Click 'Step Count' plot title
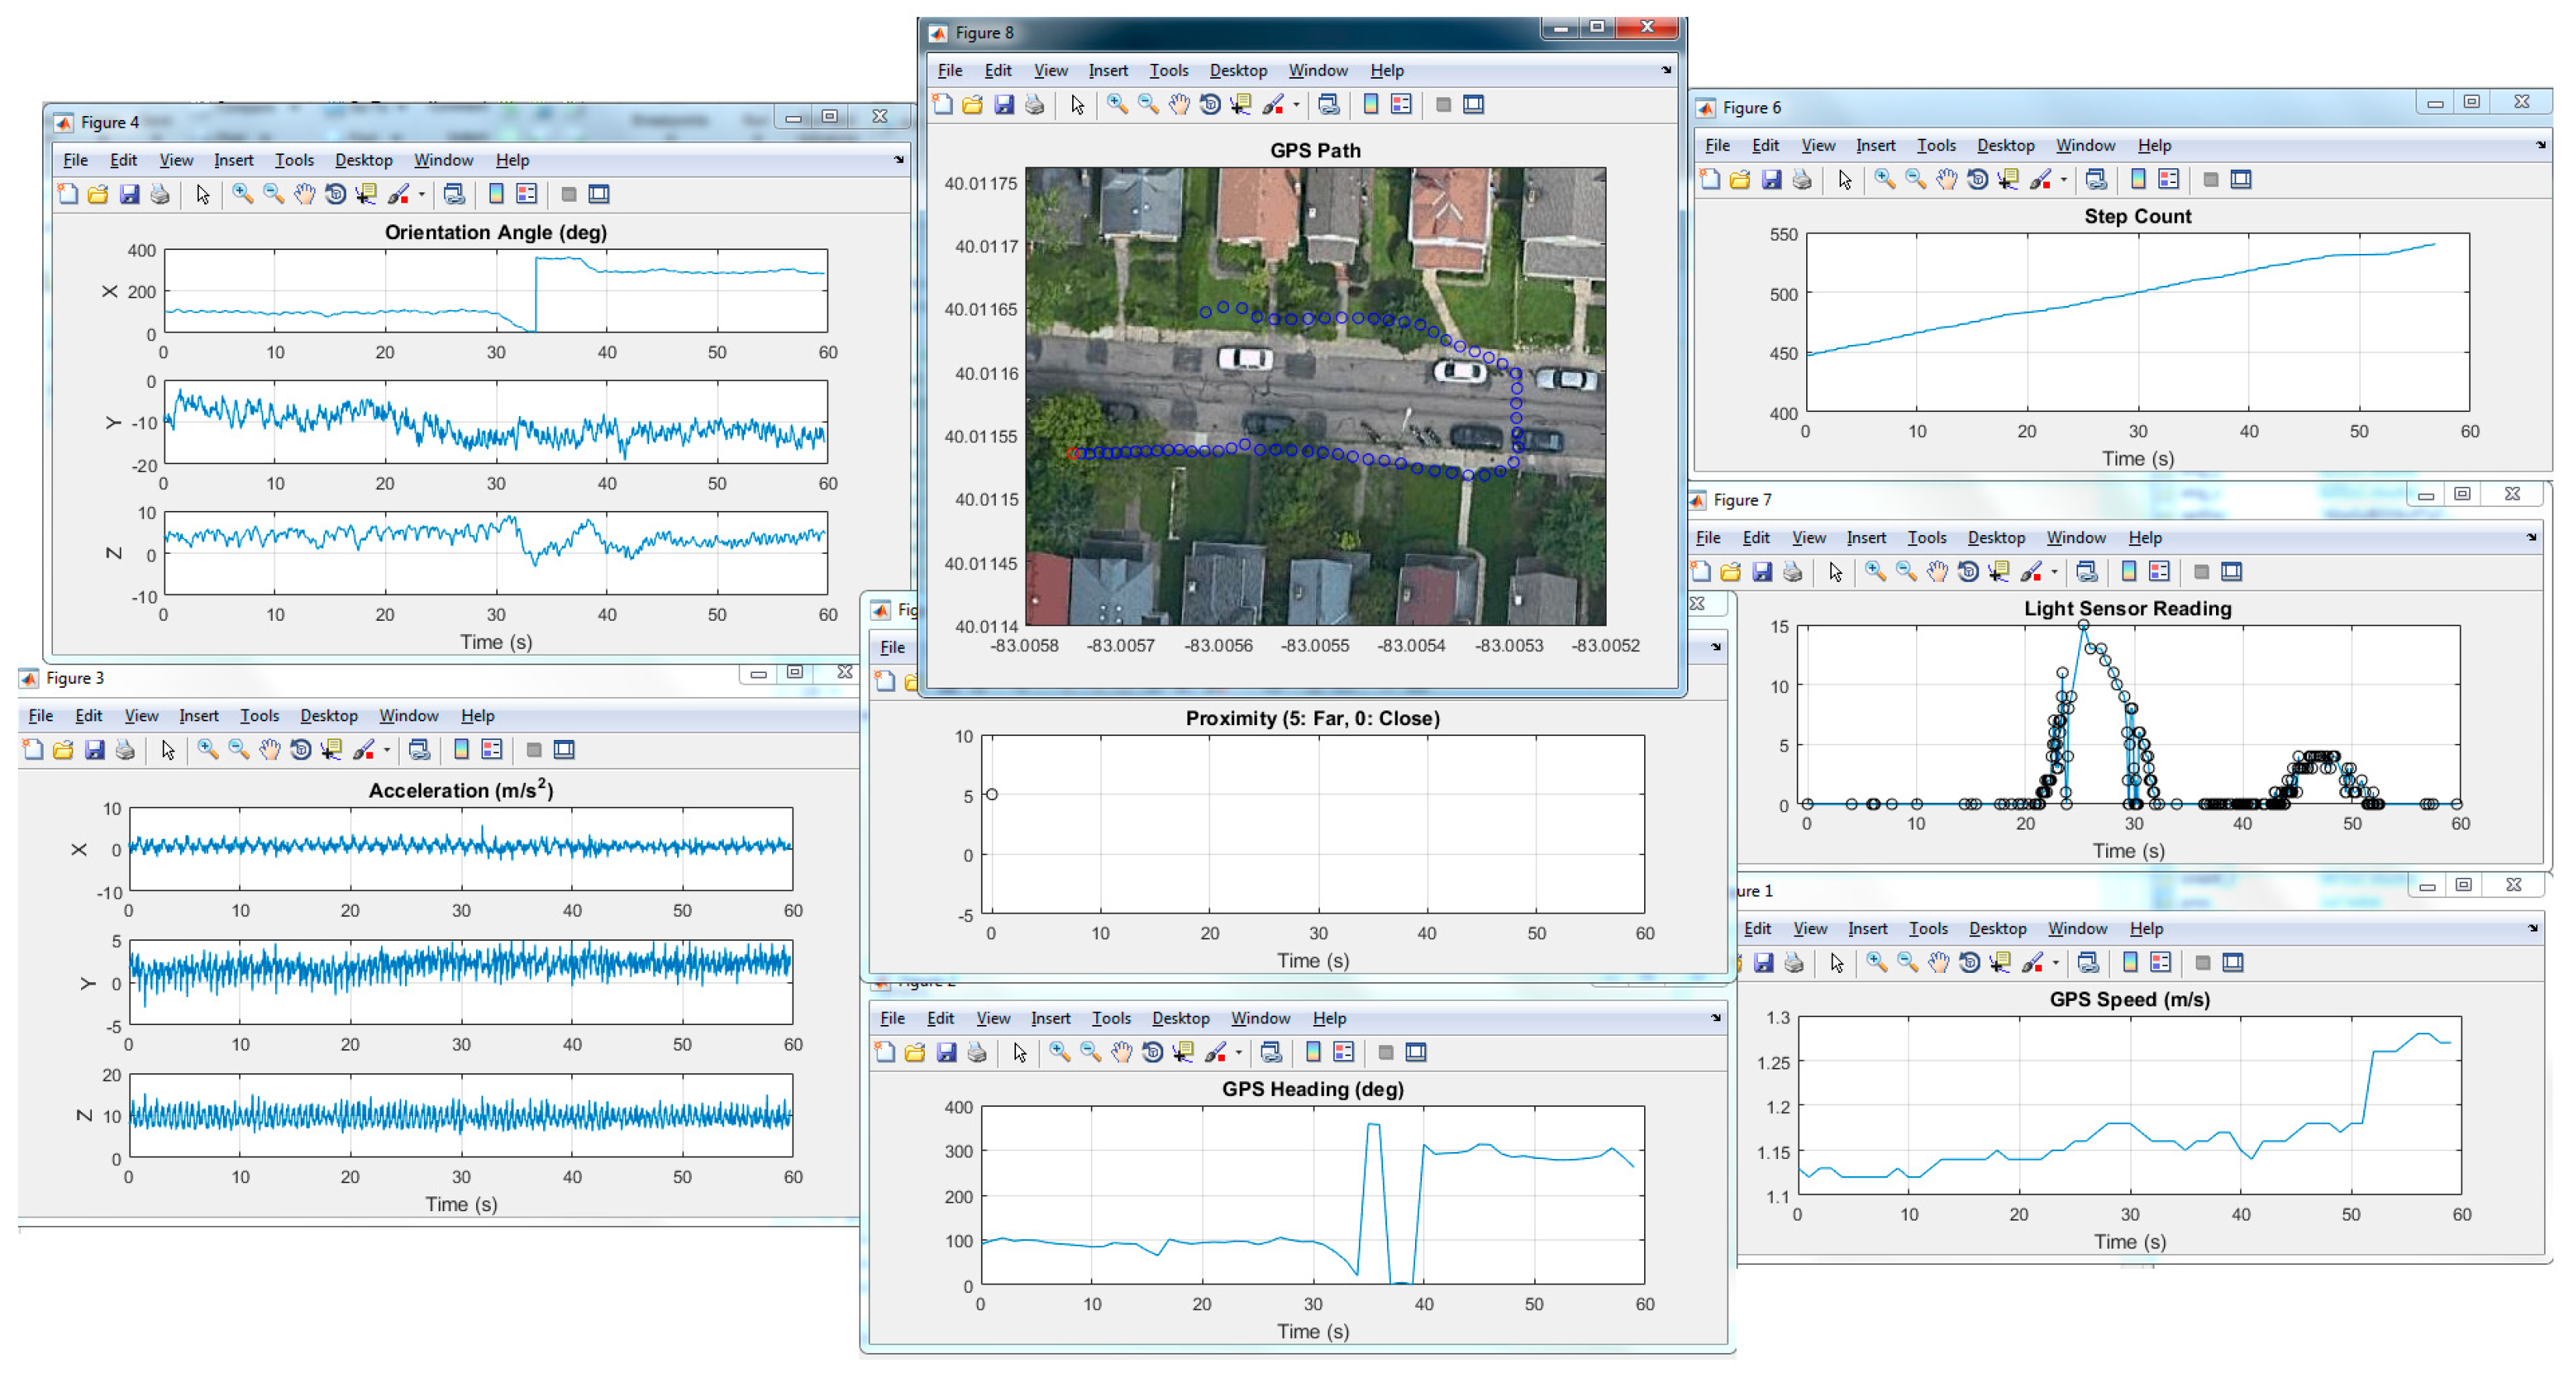Viewport: 2576px width, 1374px height. click(x=2137, y=216)
